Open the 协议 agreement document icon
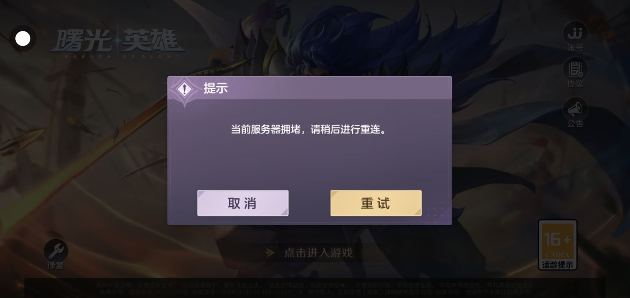The width and height of the screenshot is (630, 298). pyautogui.click(x=575, y=69)
